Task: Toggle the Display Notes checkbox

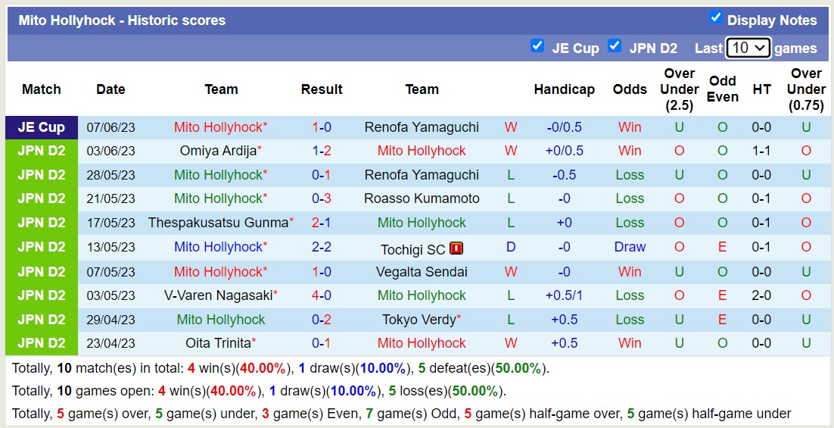Action: point(715,17)
